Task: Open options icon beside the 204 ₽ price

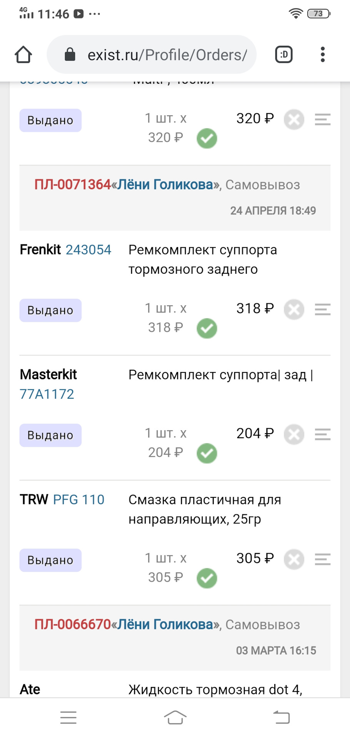Action: pyautogui.click(x=322, y=434)
